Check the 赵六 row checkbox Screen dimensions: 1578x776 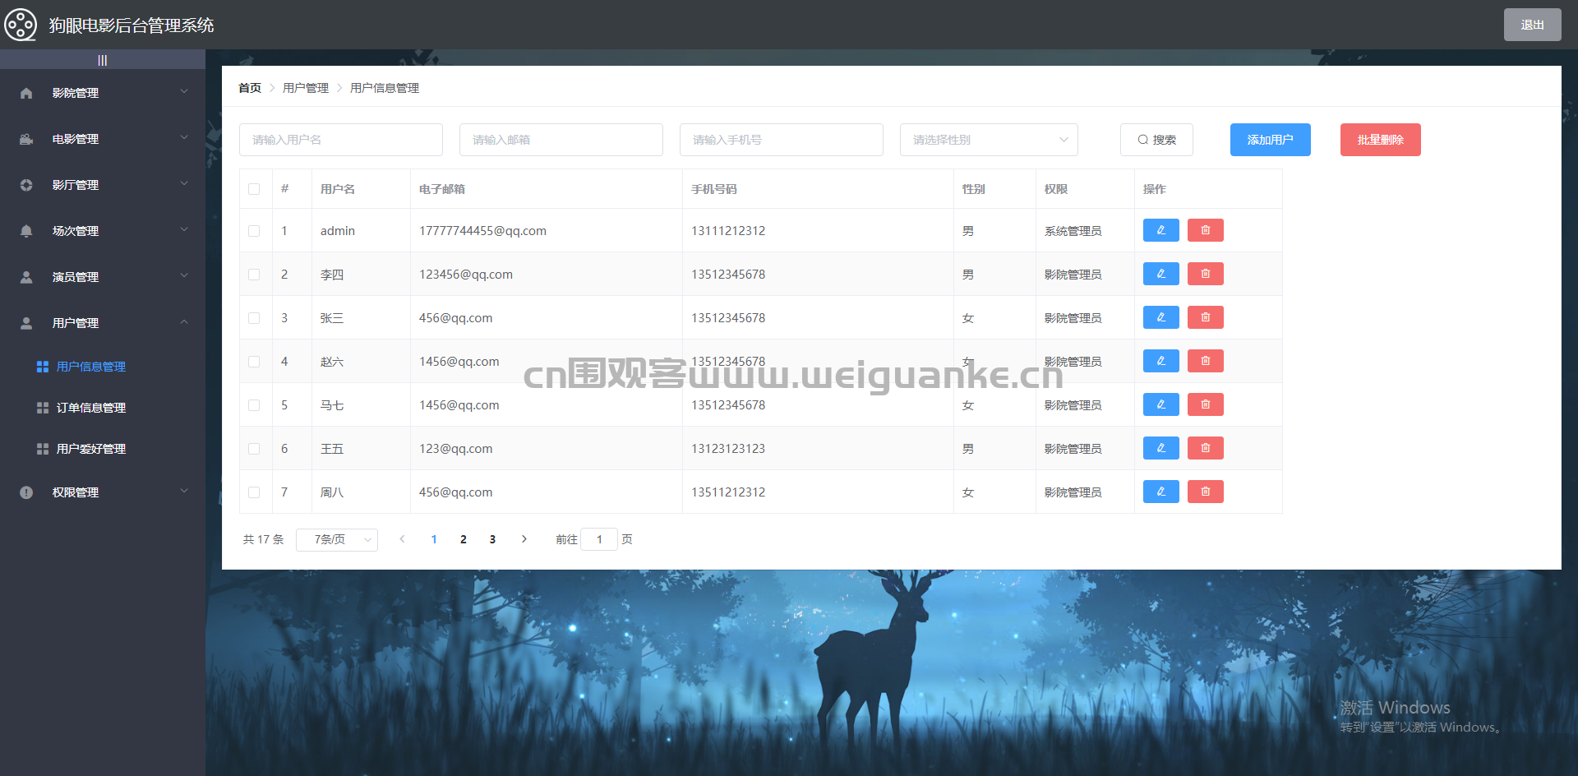(x=254, y=362)
